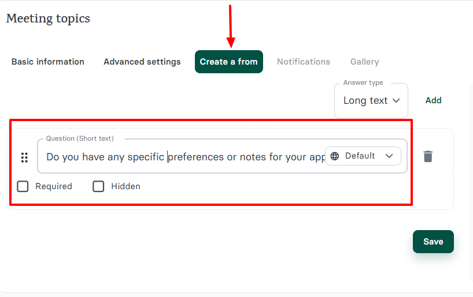Click the chevron in the Default selector
Screen dimensions: 473x297
click(389, 156)
